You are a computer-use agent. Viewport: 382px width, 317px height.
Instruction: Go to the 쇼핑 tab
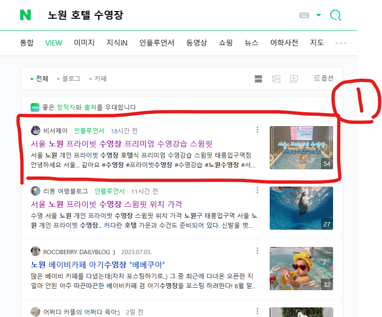coord(226,43)
